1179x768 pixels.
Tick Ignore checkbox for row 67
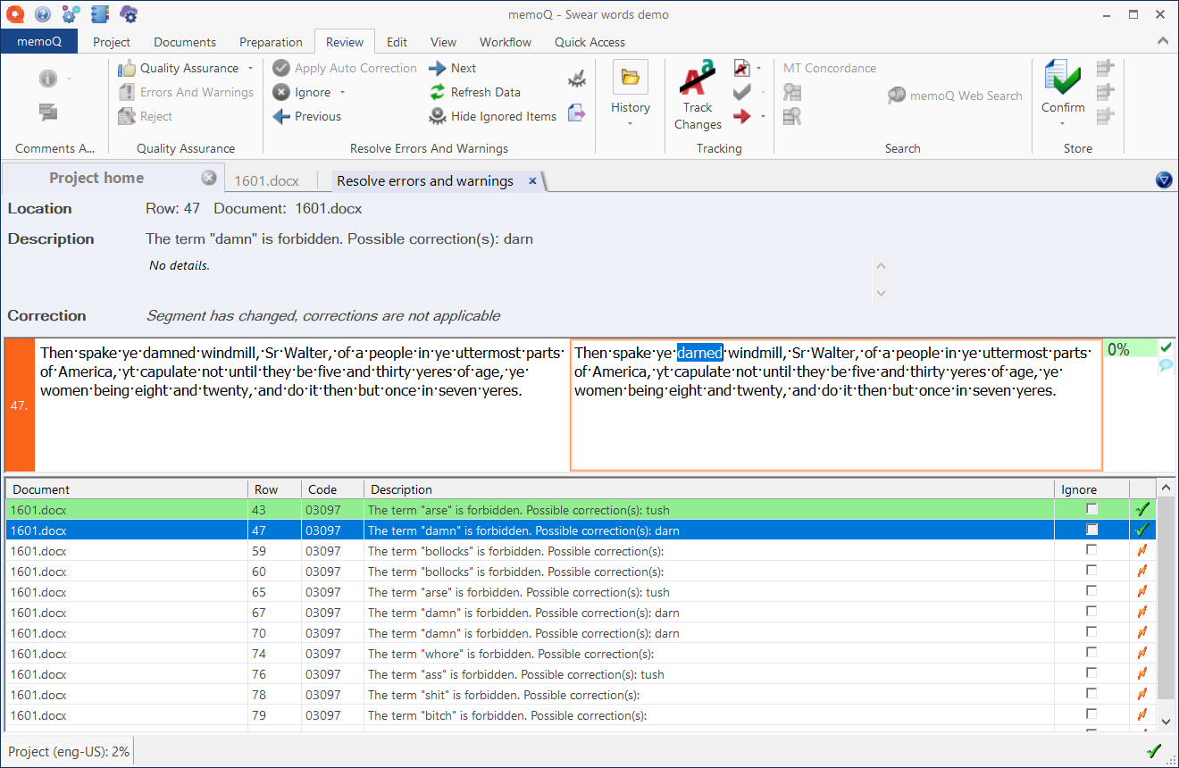(1091, 612)
